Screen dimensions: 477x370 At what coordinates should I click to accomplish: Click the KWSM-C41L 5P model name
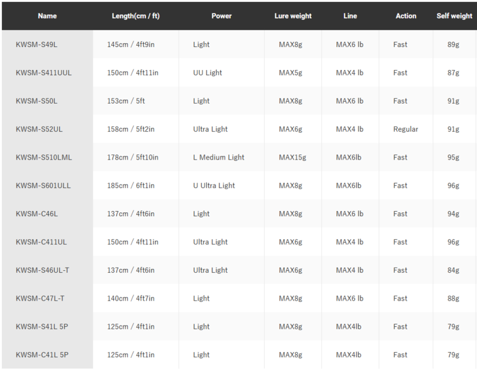click(42, 355)
